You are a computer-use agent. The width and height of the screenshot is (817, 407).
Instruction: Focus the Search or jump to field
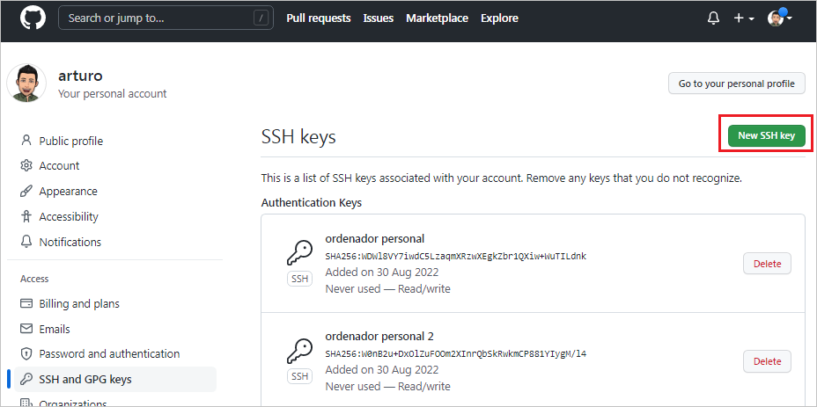(166, 18)
